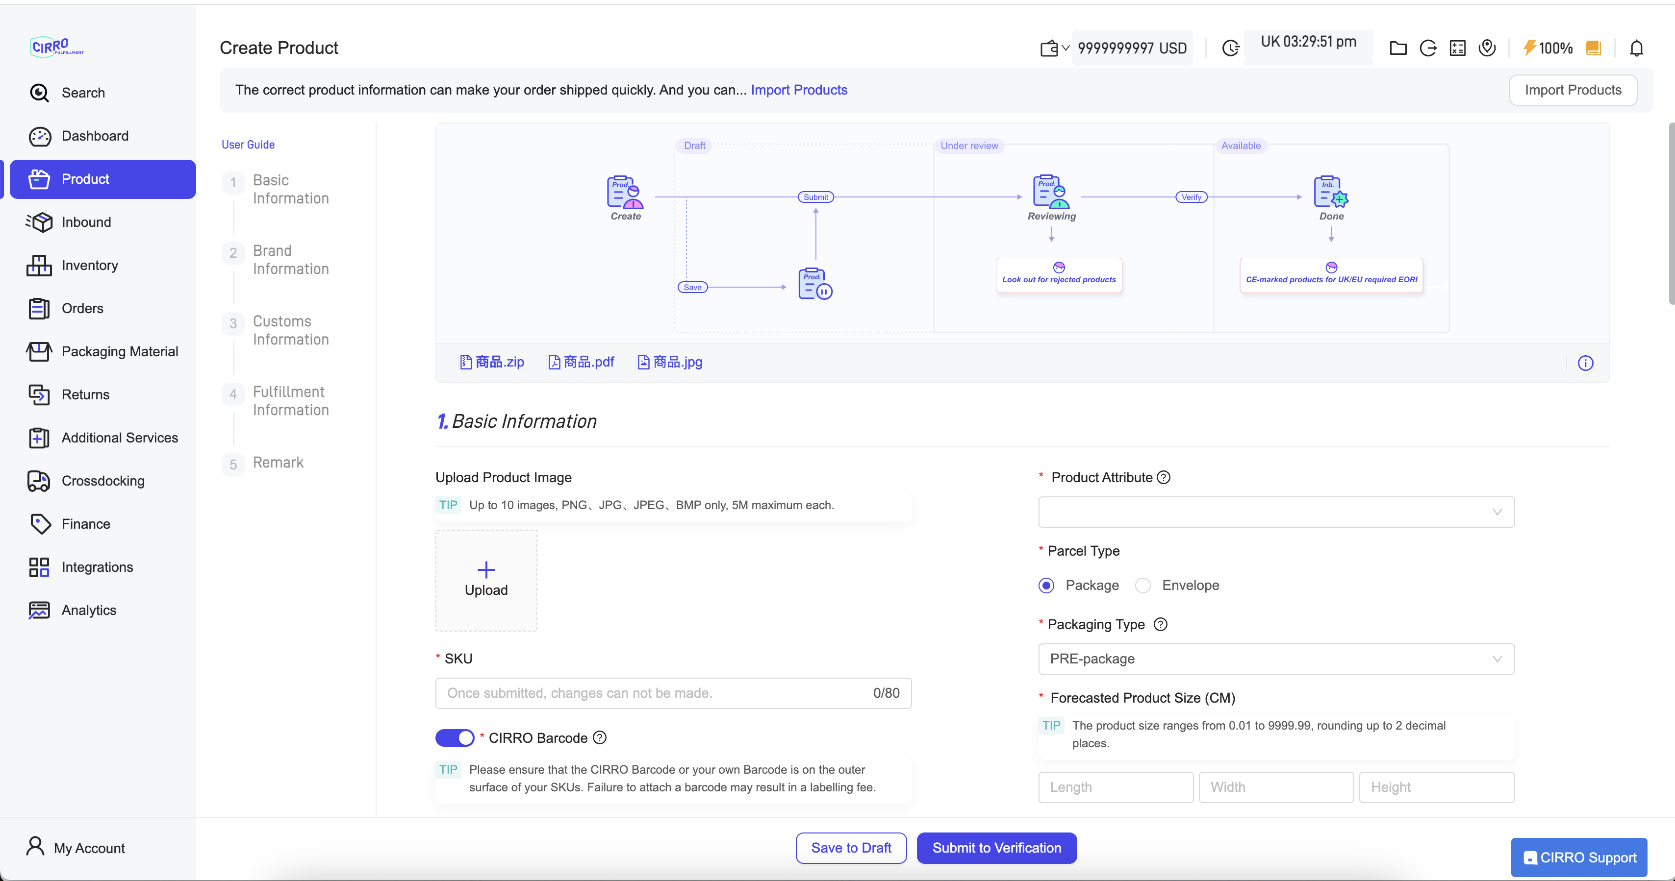Click the calculator icon in top bar
The height and width of the screenshot is (881, 1675).
[x=1457, y=48]
